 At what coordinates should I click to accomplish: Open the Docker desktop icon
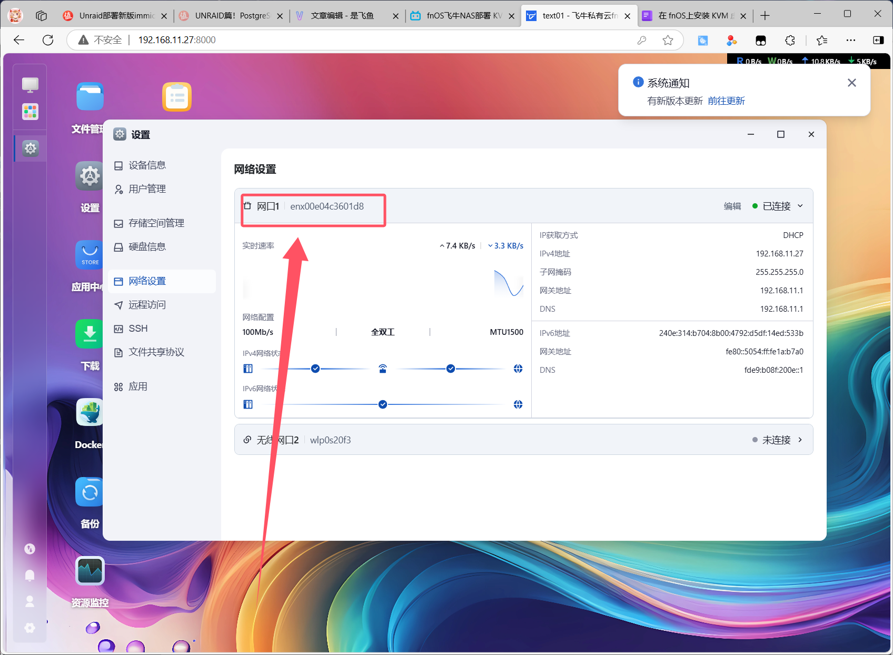[89, 413]
